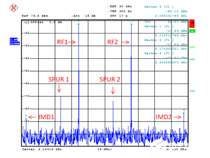
Task: Select marker 2 triangle on RF2 peak
Action: click(x=131, y=24)
